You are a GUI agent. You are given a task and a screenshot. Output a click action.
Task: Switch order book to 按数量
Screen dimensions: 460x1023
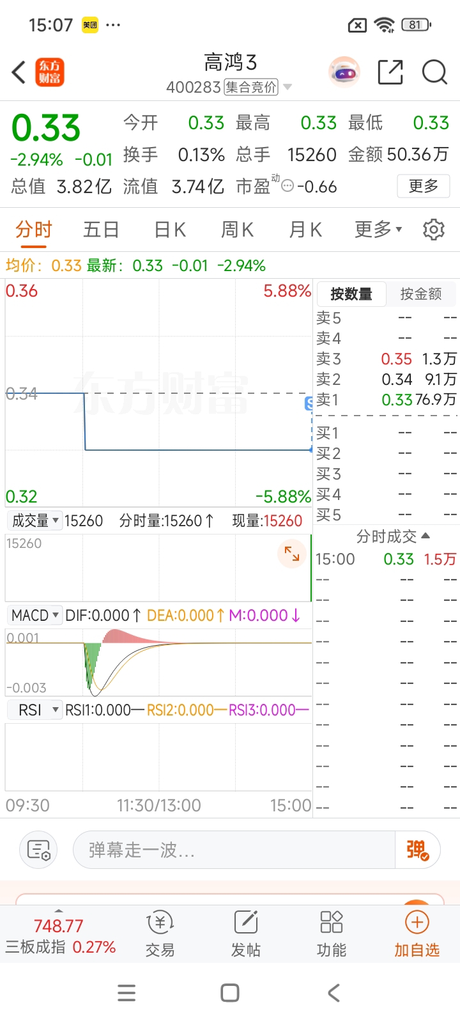tap(351, 294)
